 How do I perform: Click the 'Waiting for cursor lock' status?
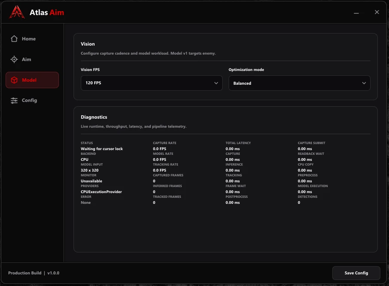(x=102, y=149)
